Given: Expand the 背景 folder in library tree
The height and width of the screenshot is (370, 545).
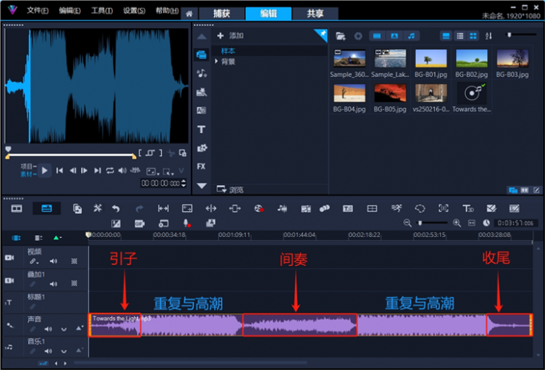Looking at the screenshot, I should (x=216, y=62).
